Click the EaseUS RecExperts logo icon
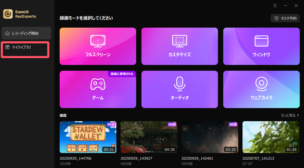The height and width of the screenshot is (168, 304). 8,14
